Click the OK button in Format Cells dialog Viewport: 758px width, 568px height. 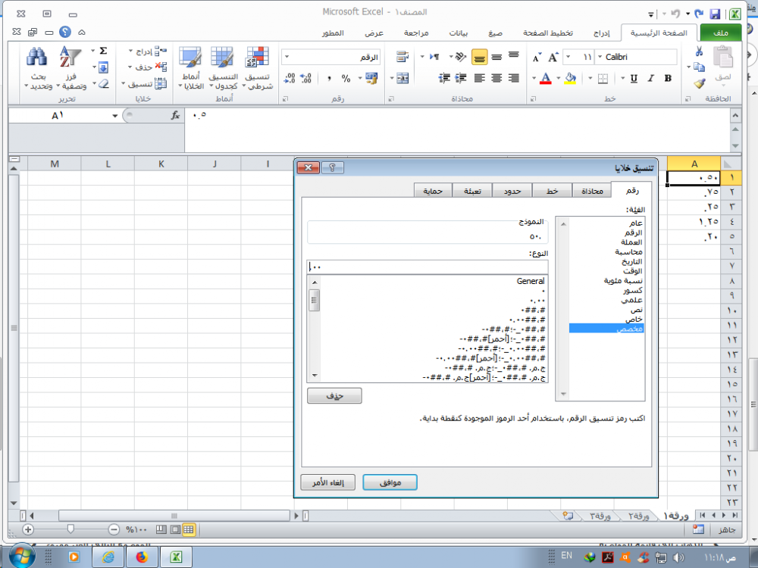(x=390, y=482)
